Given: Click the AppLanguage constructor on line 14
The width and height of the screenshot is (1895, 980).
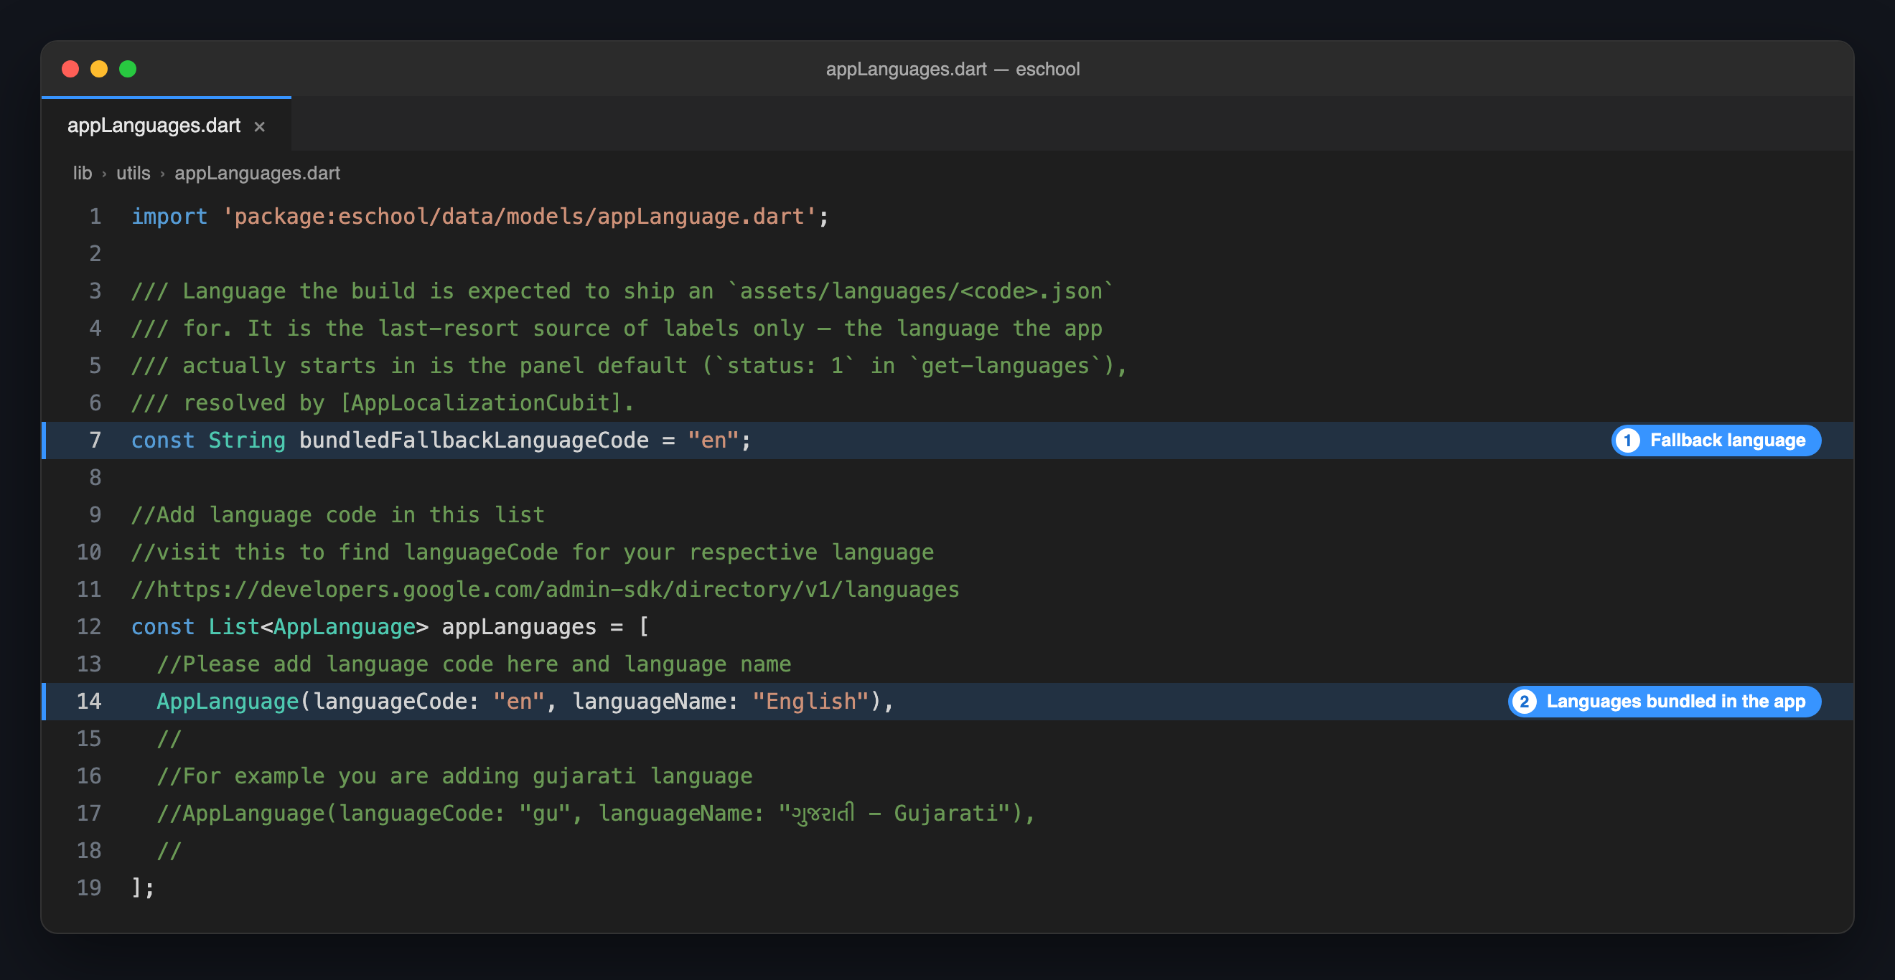Looking at the screenshot, I should pyautogui.click(x=228, y=702).
